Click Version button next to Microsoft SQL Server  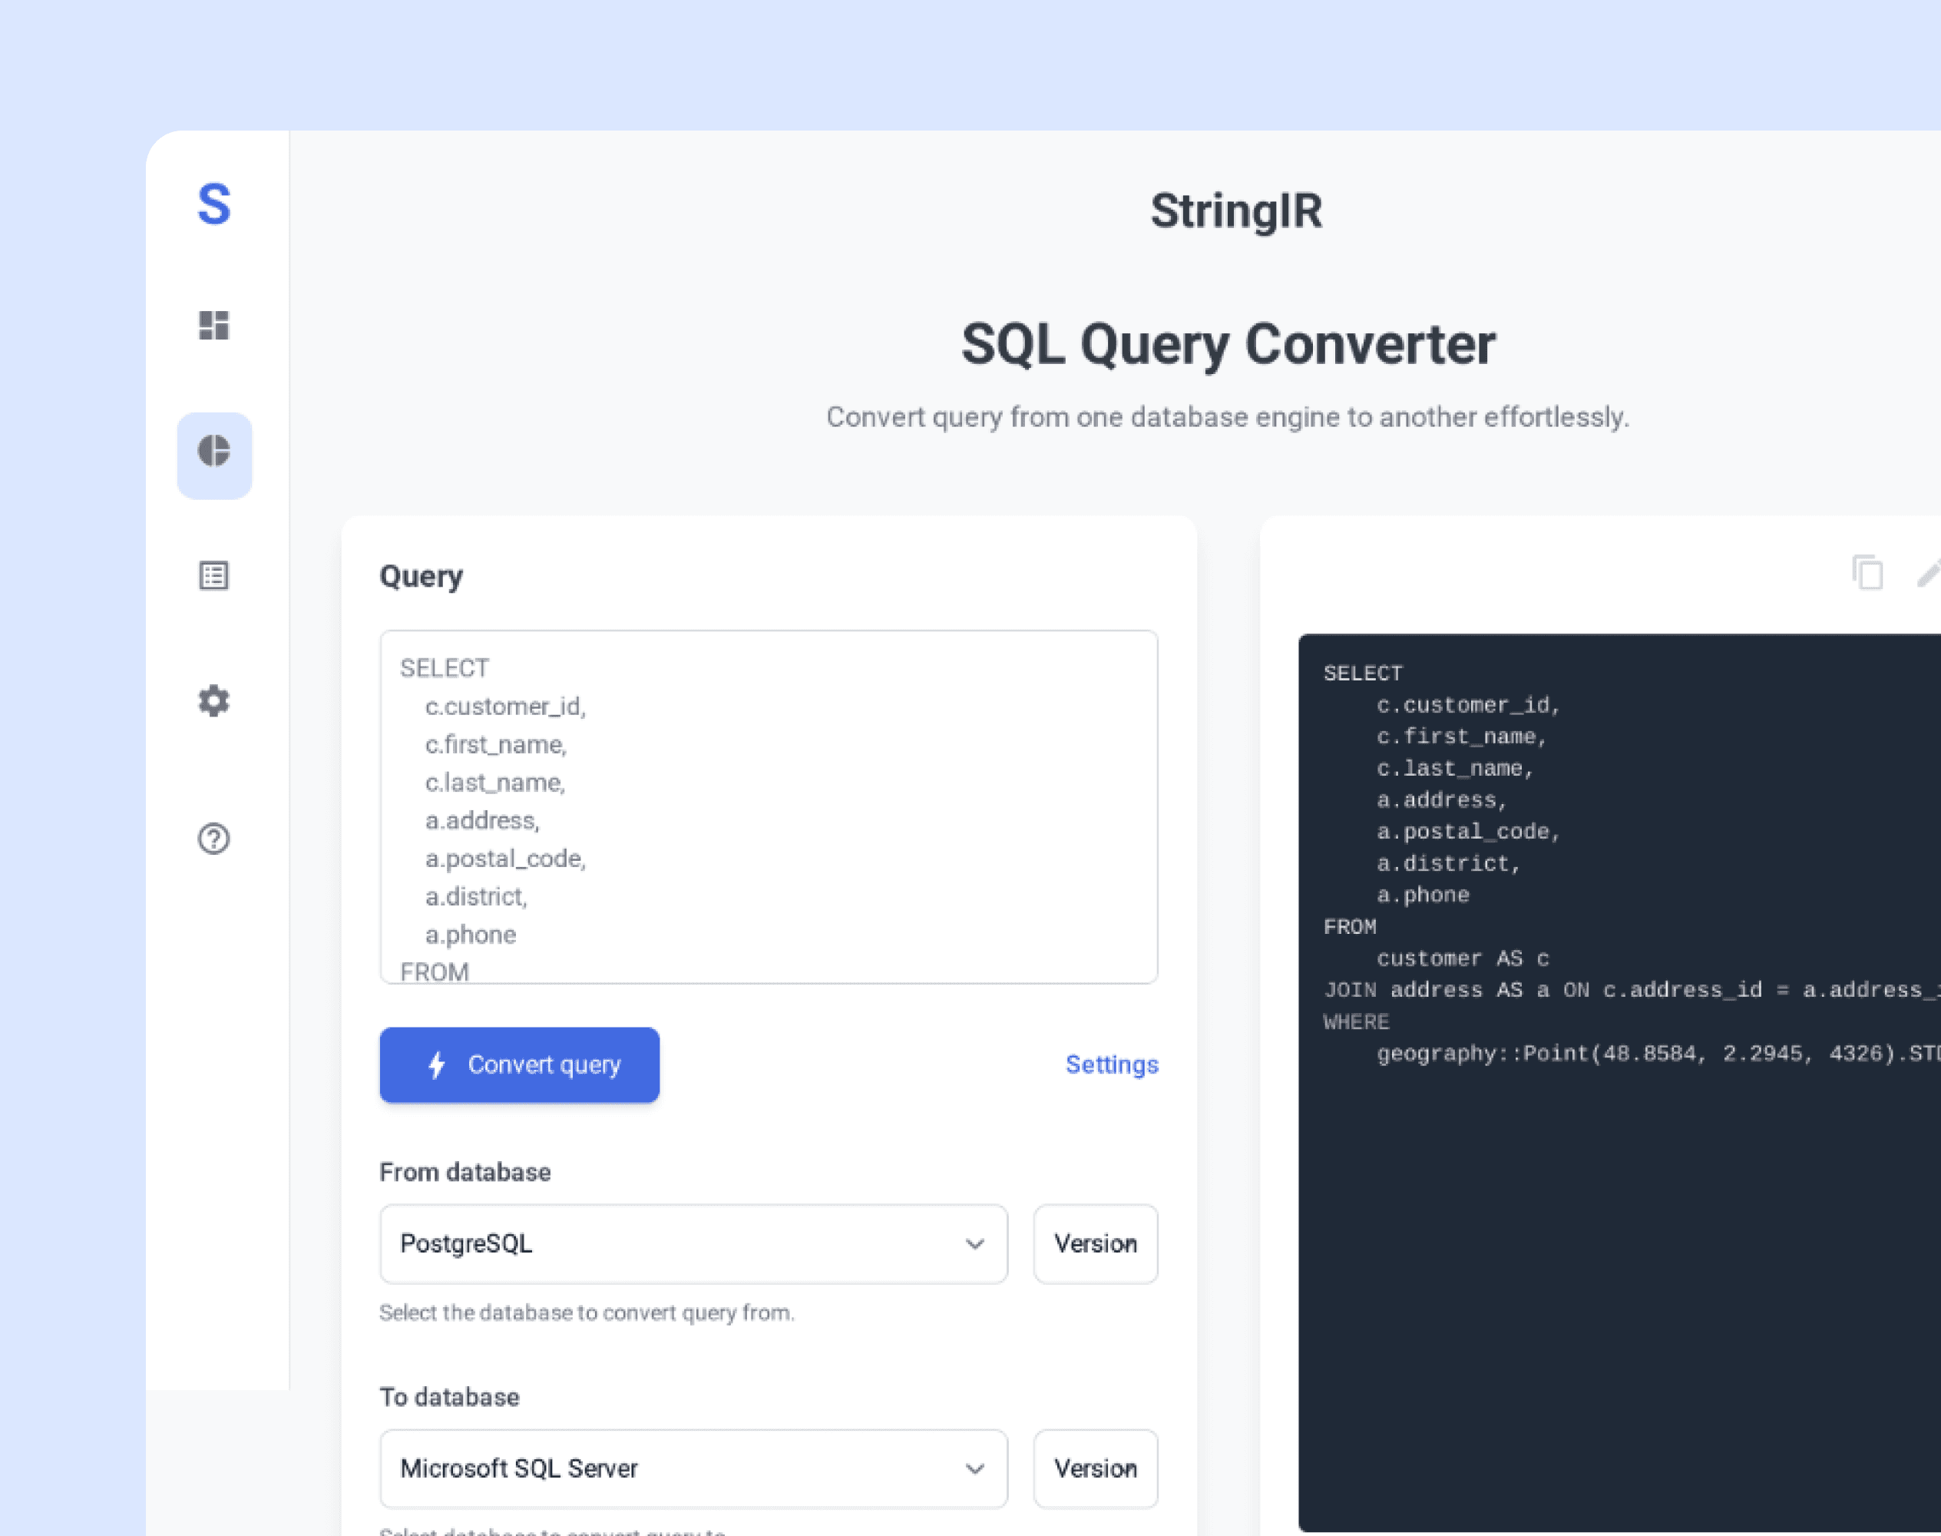[1095, 1468]
